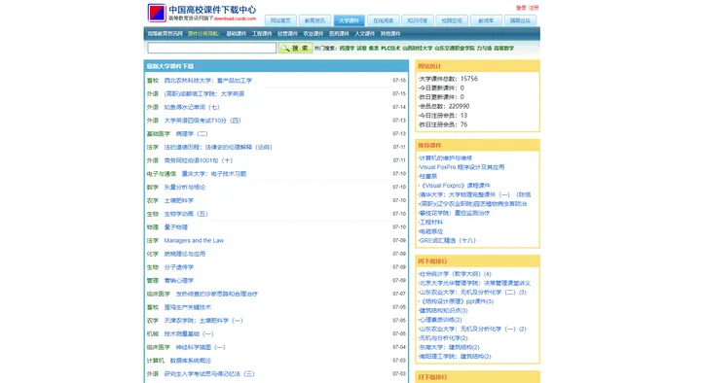
Task: Open the 教育资讯 tab
Action: pyautogui.click(x=314, y=20)
